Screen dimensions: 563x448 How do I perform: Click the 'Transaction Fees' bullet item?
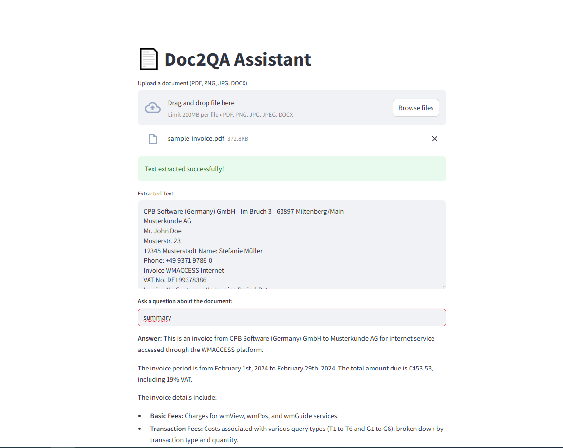(x=297, y=434)
